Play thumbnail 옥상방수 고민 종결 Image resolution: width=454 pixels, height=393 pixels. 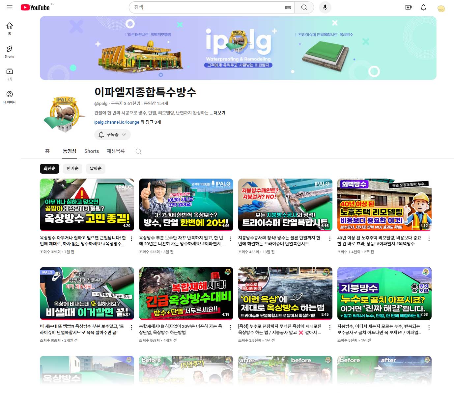(87, 205)
